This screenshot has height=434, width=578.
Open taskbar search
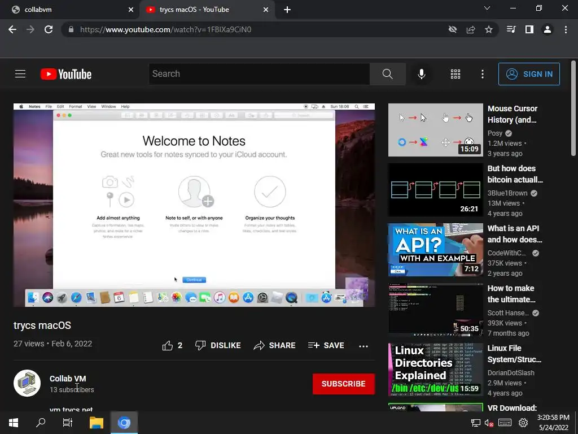point(41,423)
